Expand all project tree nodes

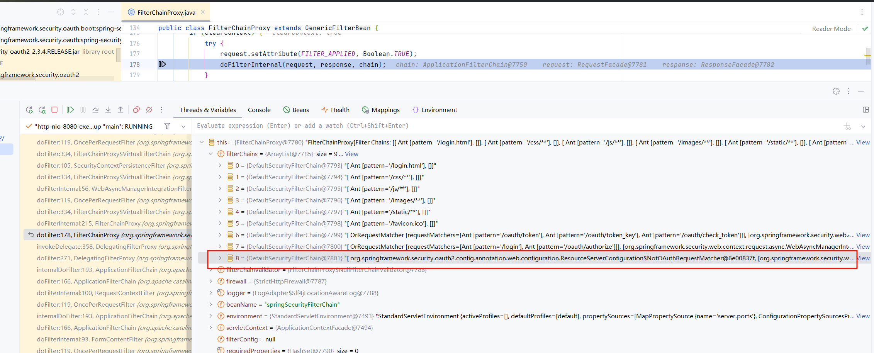73,12
